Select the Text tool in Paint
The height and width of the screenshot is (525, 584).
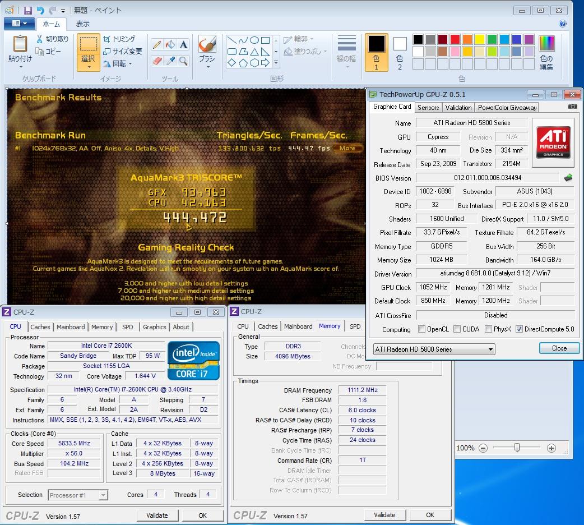183,45
